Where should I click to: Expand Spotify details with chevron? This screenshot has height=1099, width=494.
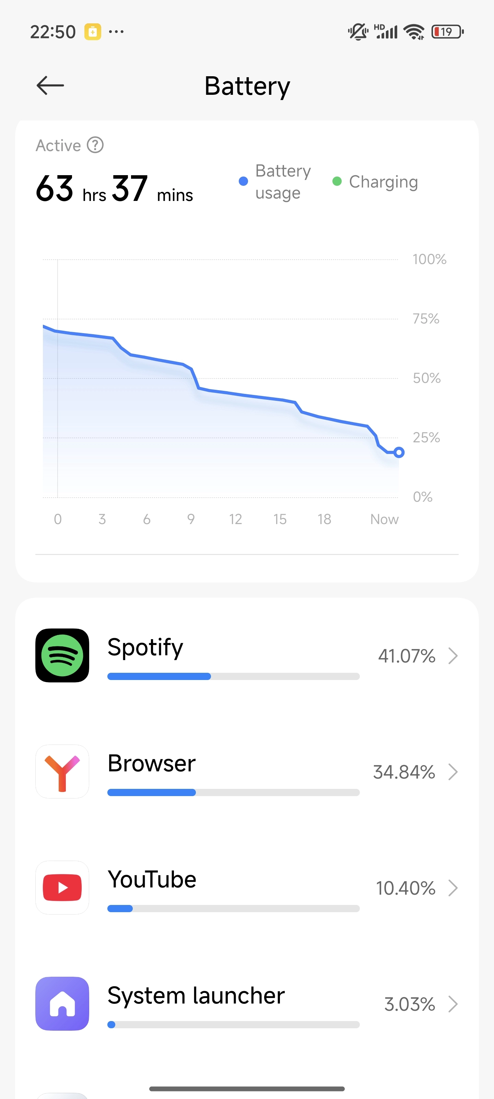coord(452,656)
